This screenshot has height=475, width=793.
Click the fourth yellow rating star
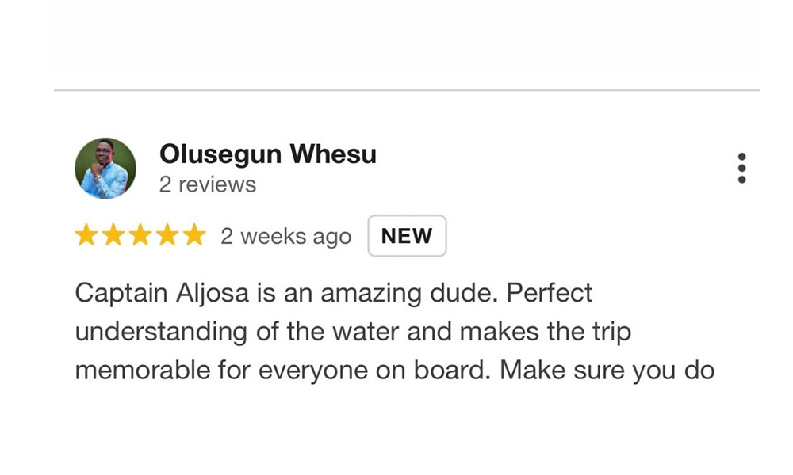(x=167, y=236)
